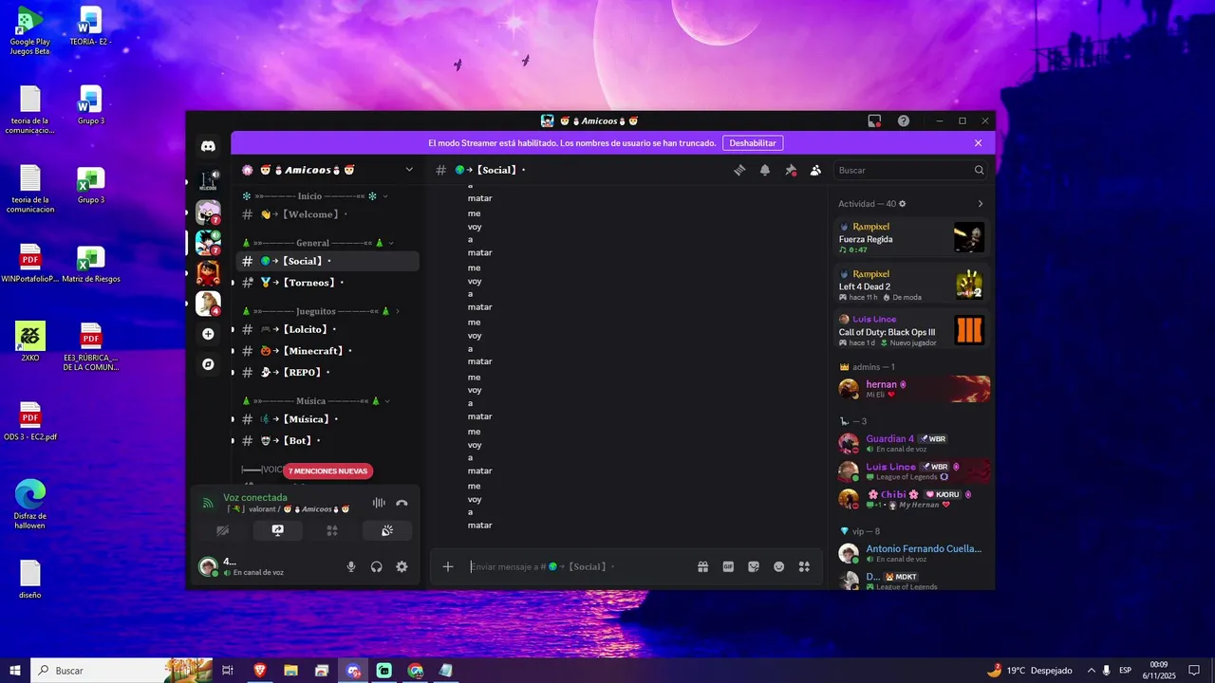The height and width of the screenshot is (683, 1215).
Task: Open the red-hooded character server icon
Action: coord(208,272)
